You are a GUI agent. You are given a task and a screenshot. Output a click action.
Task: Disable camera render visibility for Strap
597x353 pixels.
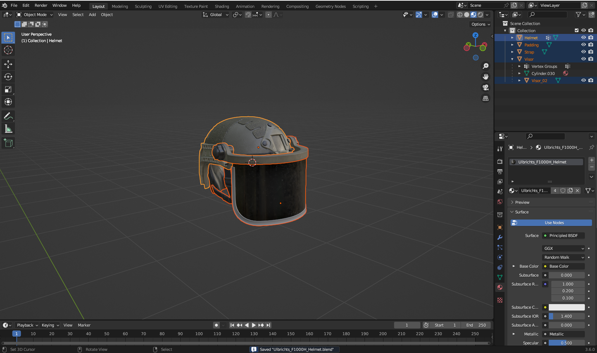[x=591, y=52]
